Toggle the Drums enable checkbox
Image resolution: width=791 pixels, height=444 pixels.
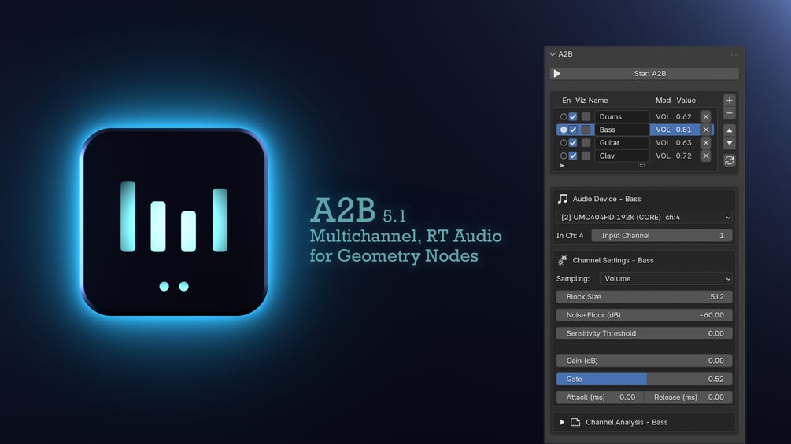pos(573,116)
